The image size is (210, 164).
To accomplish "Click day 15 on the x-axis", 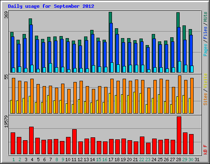I will click(98, 159).
